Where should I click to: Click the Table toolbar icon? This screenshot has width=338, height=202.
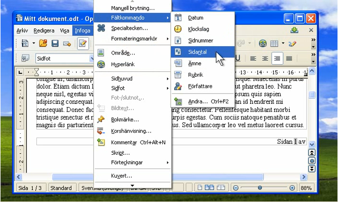tap(274, 44)
